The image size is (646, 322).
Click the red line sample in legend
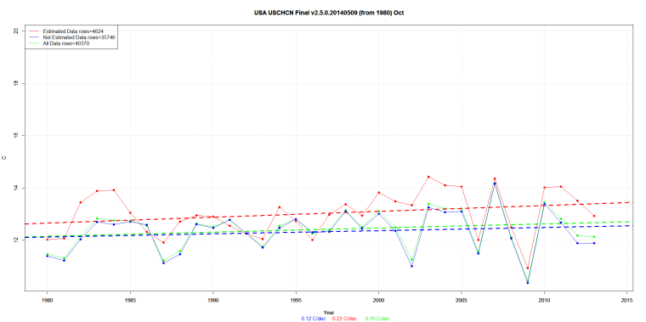pyautogui.click(x=34, y=31)
